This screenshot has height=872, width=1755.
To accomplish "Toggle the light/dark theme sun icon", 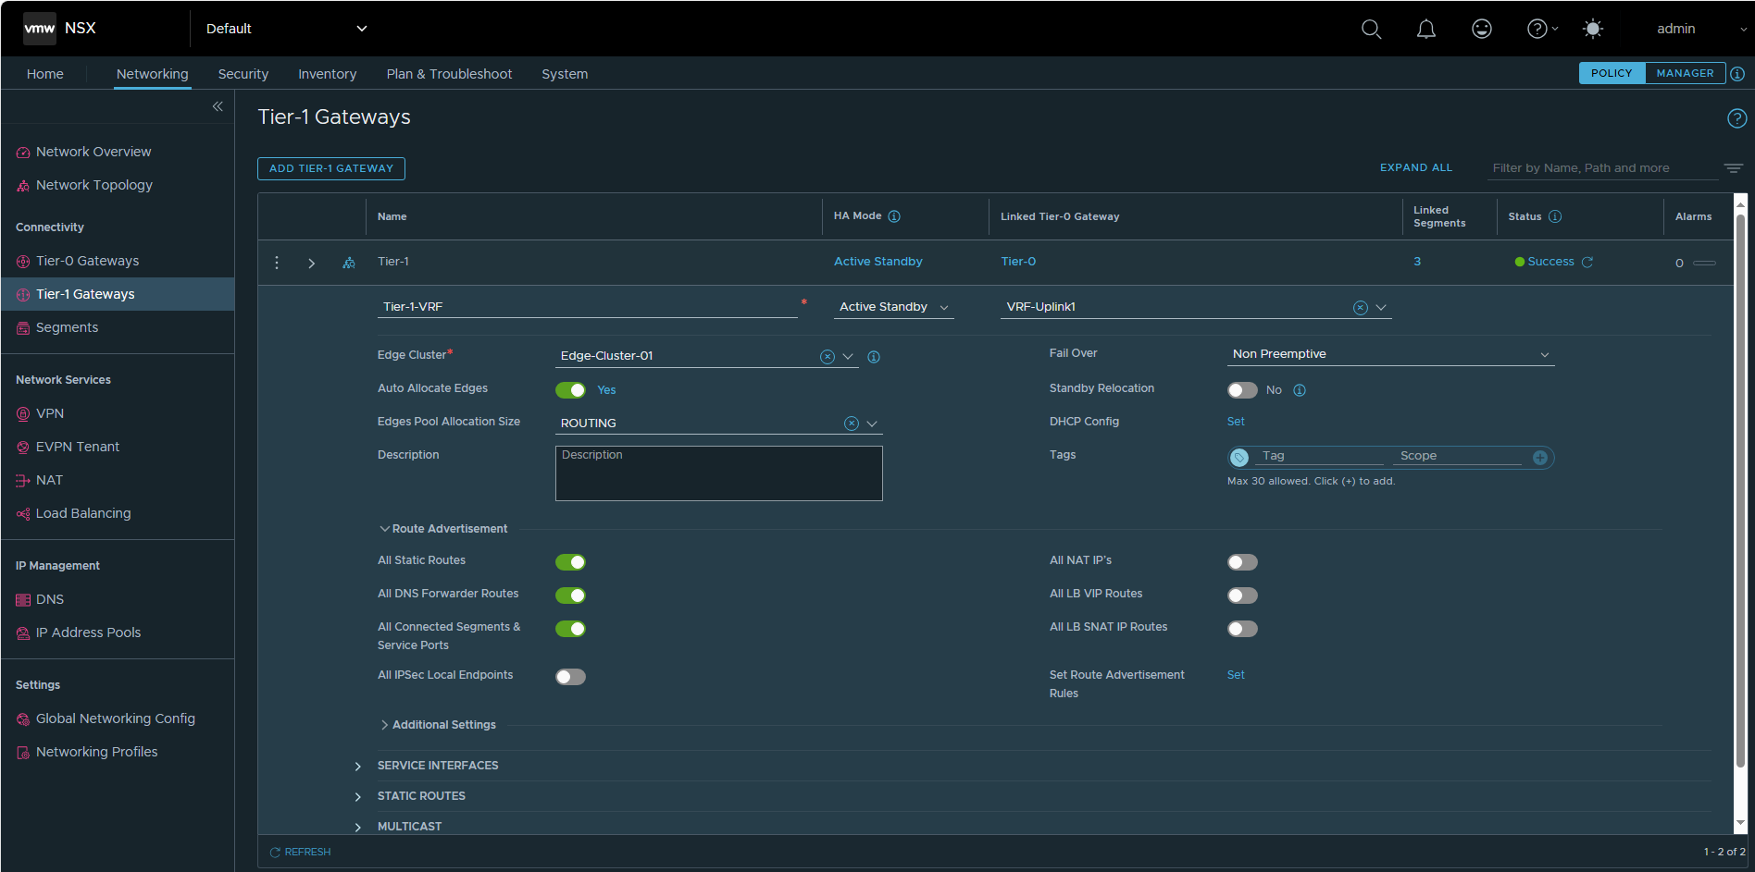I will [x=1593, y=29].
